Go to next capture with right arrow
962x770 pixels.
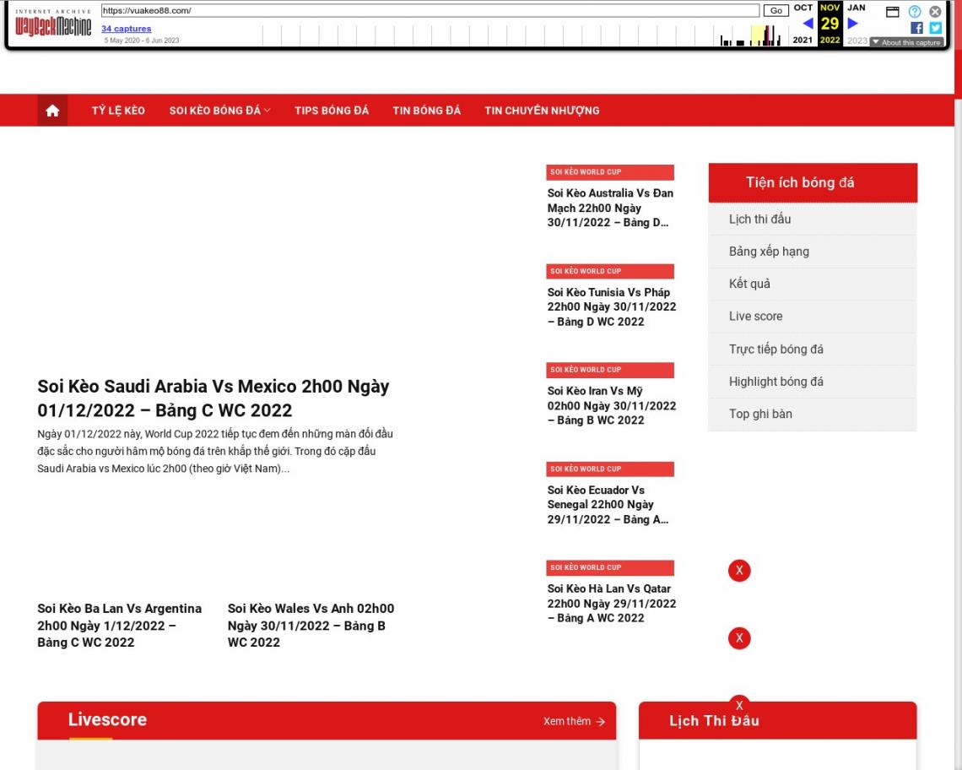[x=853, y=24]
